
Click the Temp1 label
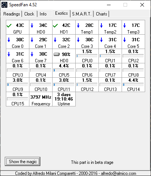coord(87,32)
